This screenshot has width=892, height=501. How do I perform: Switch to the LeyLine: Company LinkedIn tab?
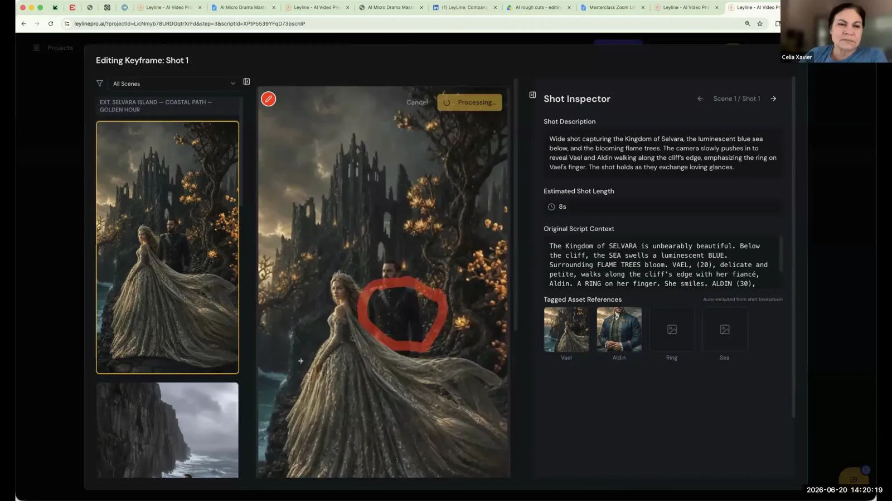point(464,8)
